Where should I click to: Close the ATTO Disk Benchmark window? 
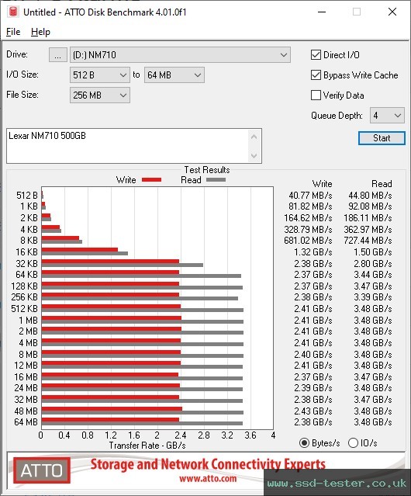392,12
